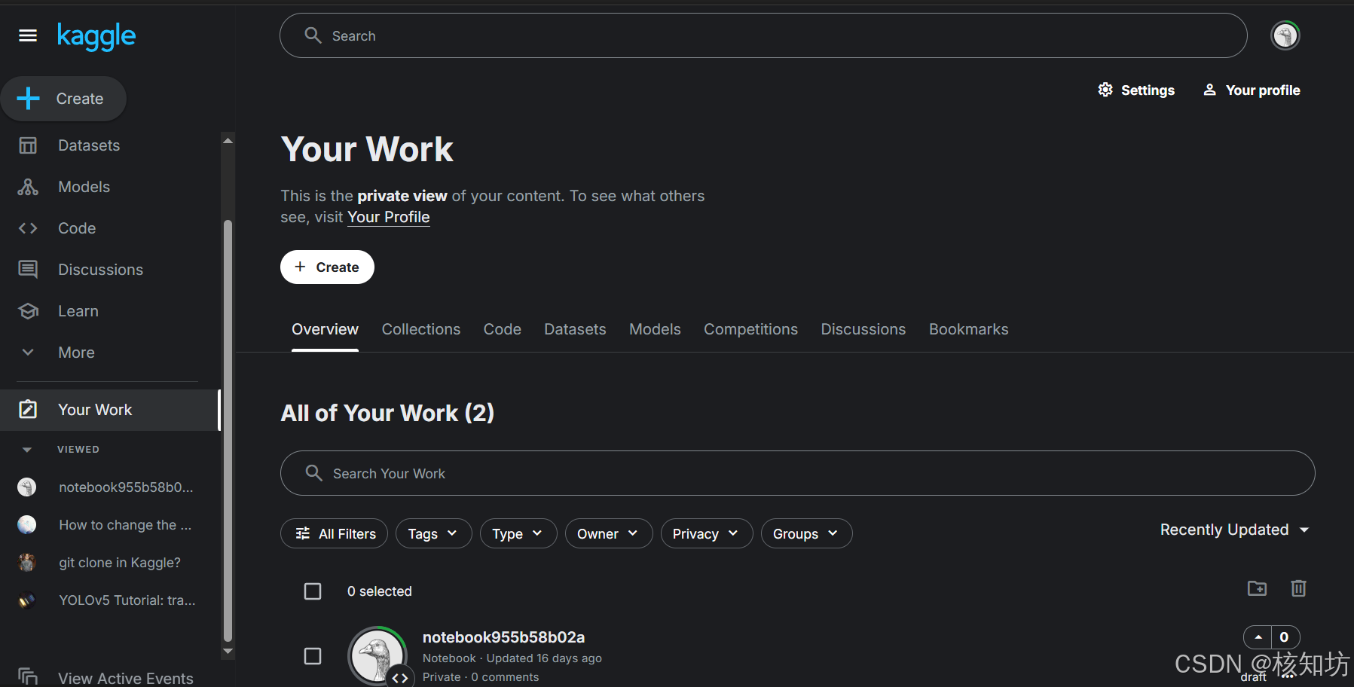The width and height of the screenshot is (1354, 687).
Task: Click avatar beside git clone in Kaggle?
Action: (27, 563)
